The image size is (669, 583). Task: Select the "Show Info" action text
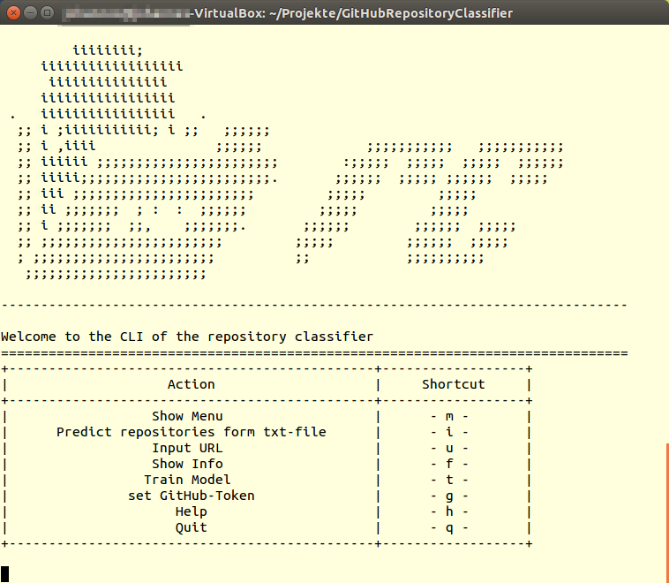pyautogui.click(x=187, y=464)
